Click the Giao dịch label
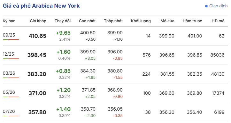Image resolution: width=231 pixels, height=123 pixels. [x=218, y=6]
